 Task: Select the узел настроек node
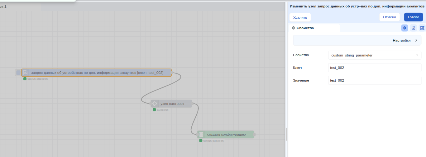point(172,103)
